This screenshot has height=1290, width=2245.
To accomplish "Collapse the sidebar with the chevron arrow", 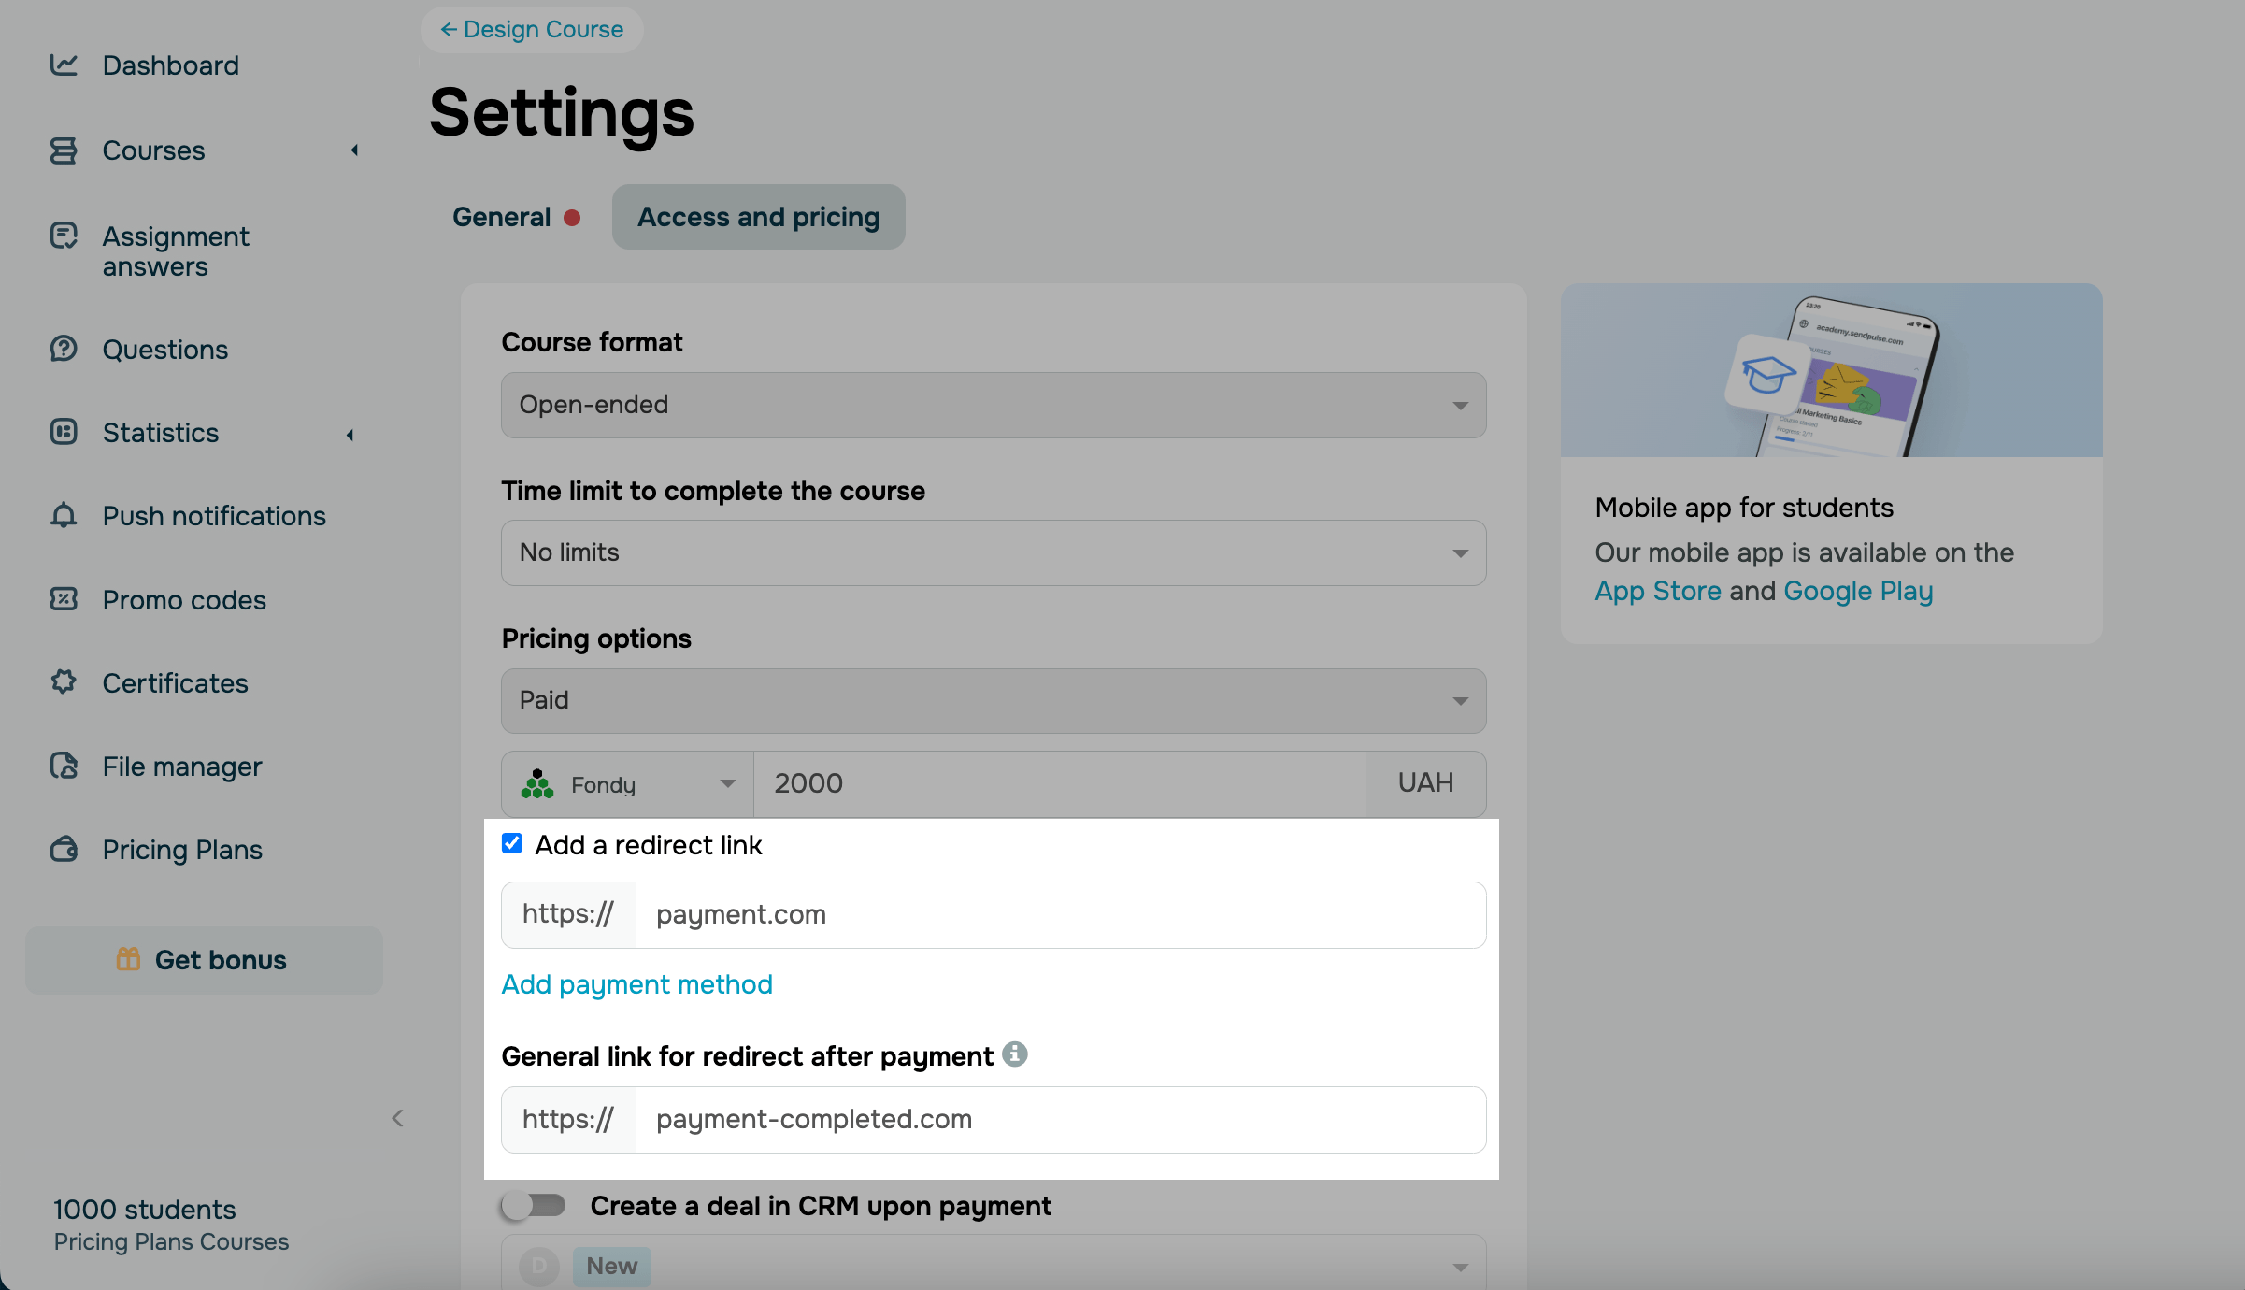I will click(x=398, y=1118).
